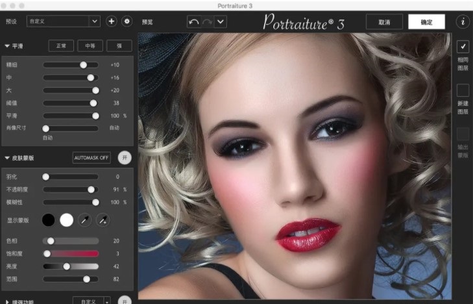
Task: Open the undo history dropdown arrow
Action: tap(221, 21)
